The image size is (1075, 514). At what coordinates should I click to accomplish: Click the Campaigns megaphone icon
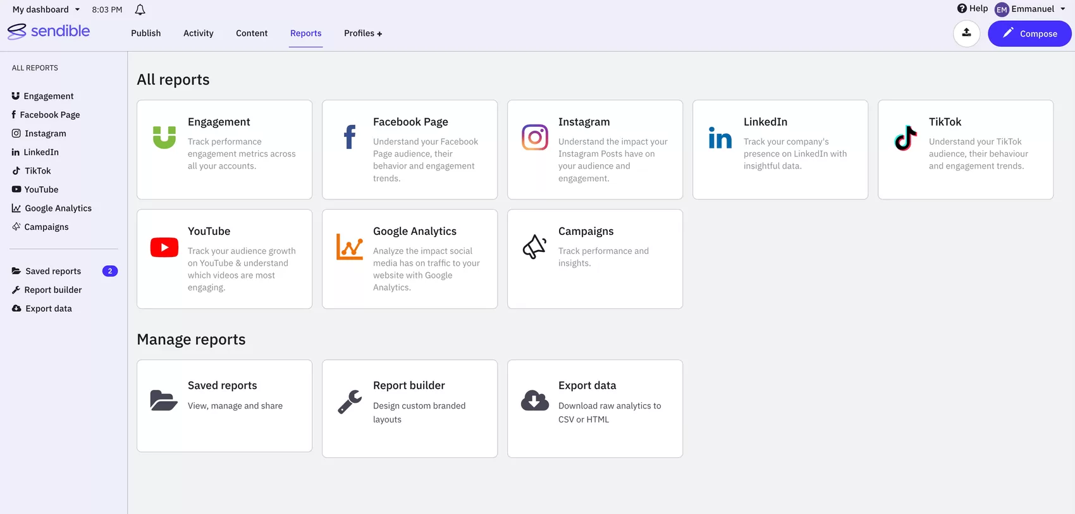pyautogui.click(x=535, y=247)
